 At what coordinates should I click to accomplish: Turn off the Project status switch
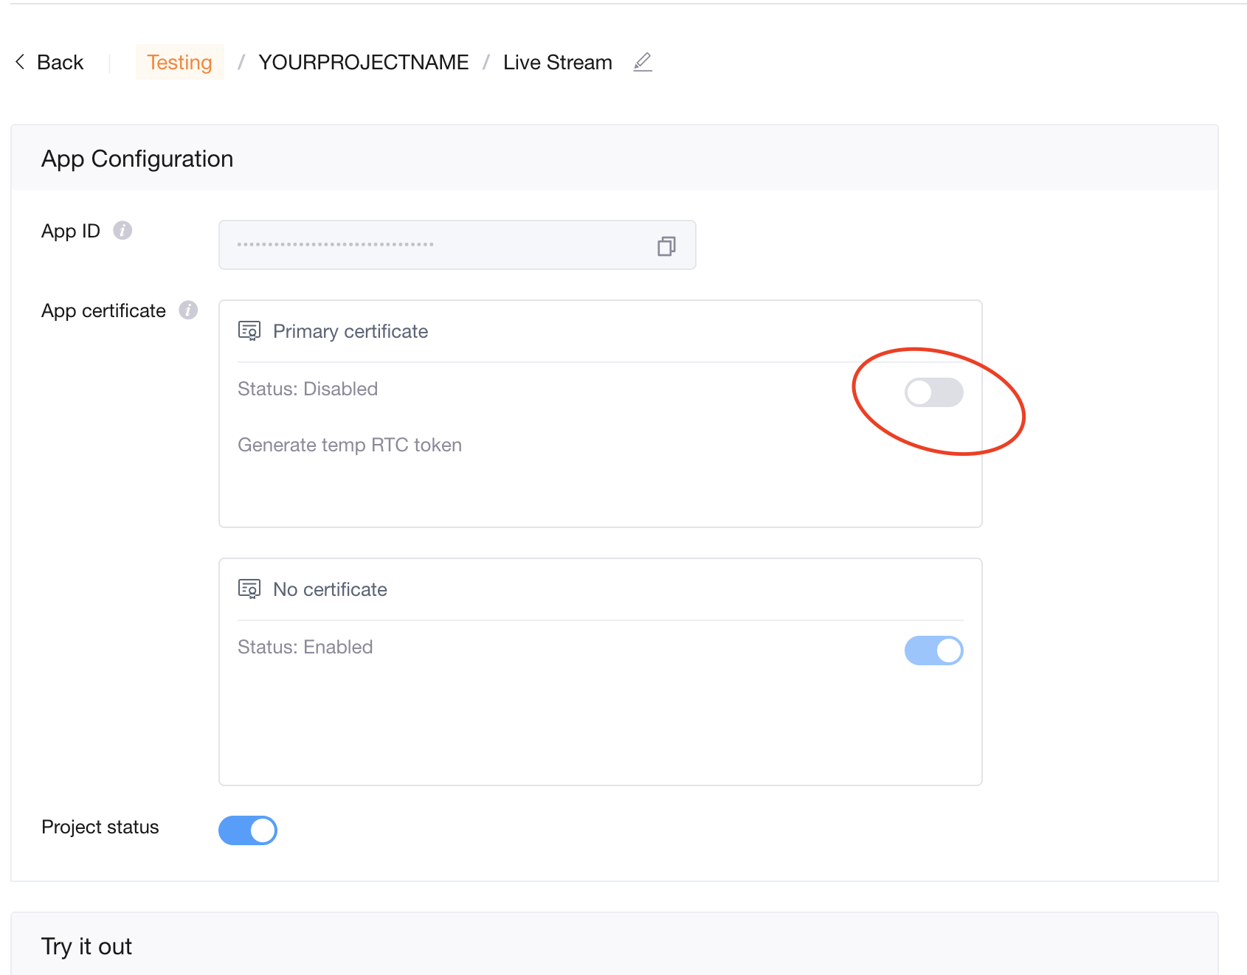pyautogui.click(x=248, y=830)
